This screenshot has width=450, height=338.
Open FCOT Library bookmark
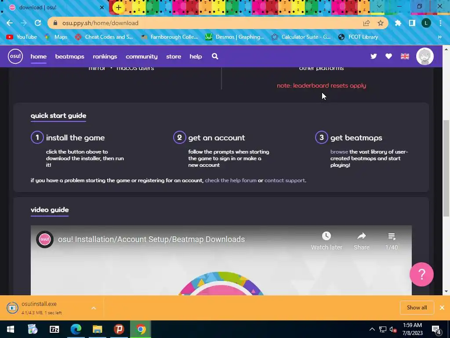point(358,37)
